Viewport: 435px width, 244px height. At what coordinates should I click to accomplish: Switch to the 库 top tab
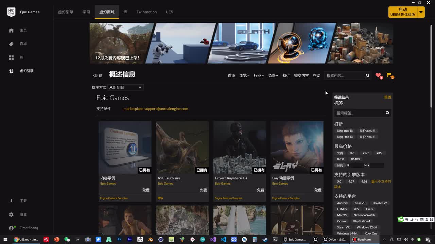point(125,12)
